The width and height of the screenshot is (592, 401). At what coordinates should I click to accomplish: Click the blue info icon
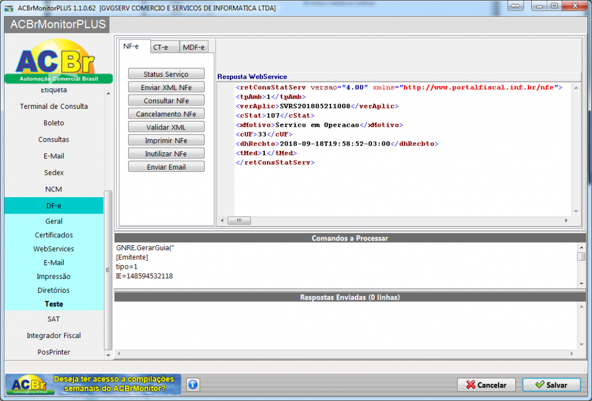[193, 384]
